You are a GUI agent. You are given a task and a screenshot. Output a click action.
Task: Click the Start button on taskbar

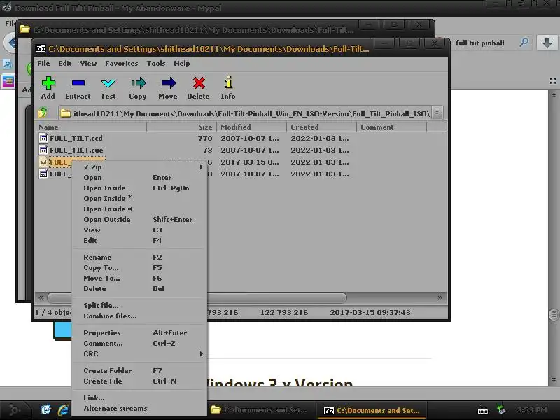pos(14,409)
